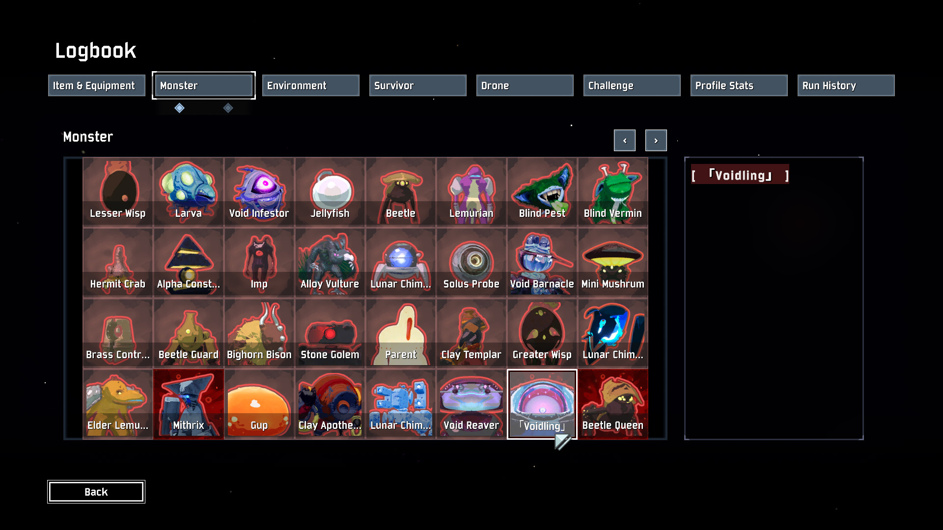The height and width of the screenshot is (530, 943).
Task: Click the Back button
Action: pos(96,492)
